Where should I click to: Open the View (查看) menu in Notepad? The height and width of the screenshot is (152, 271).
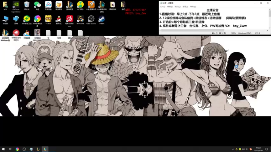click(185, 6)
